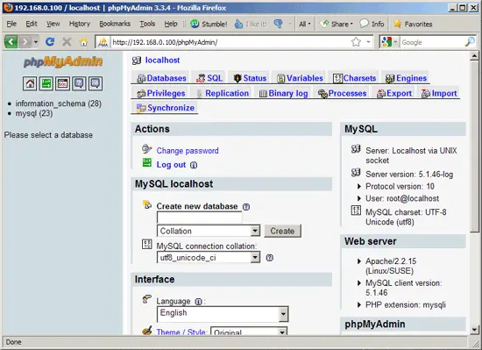Click the page vertical scrollbar down arrow

[474, 330]
